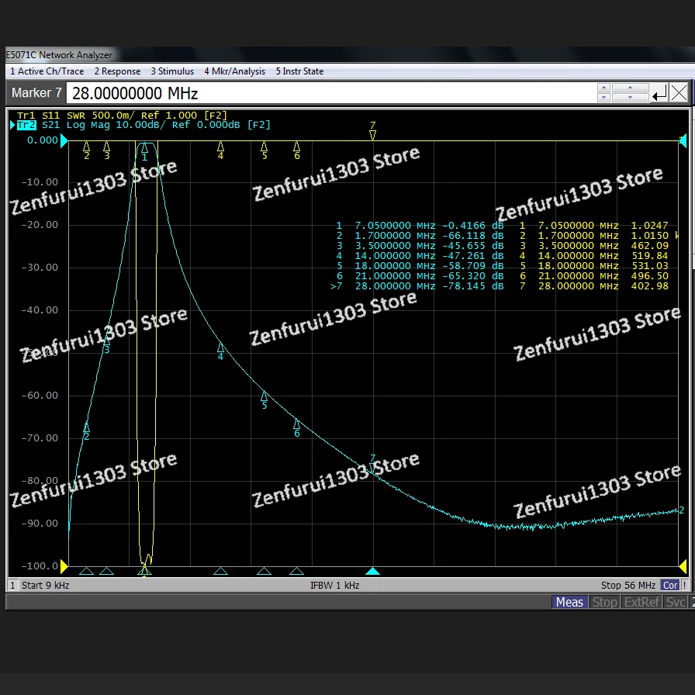Open the Response menu

coord(117,71)
